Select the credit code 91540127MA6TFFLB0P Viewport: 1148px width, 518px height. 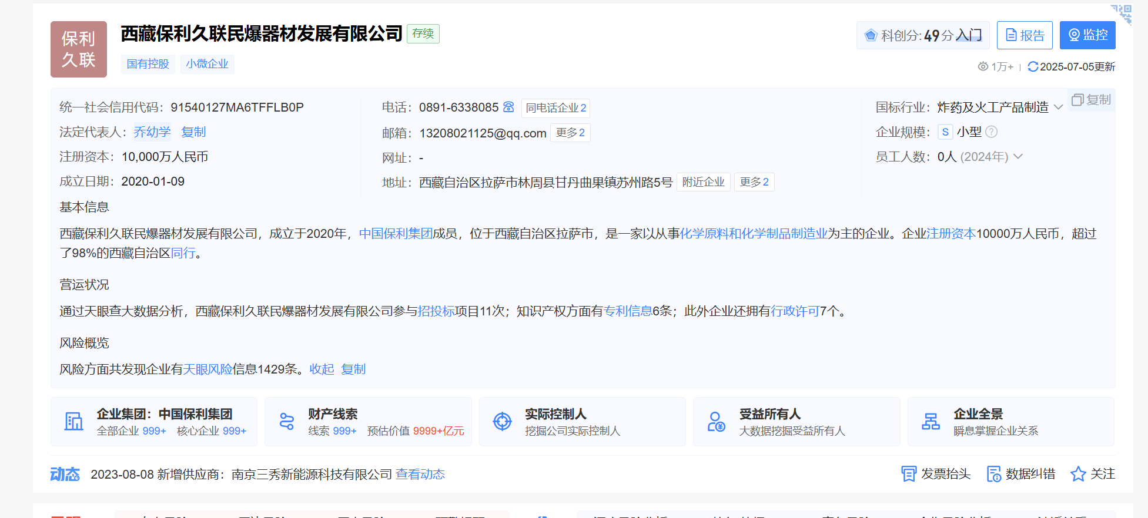pos(237,107)
